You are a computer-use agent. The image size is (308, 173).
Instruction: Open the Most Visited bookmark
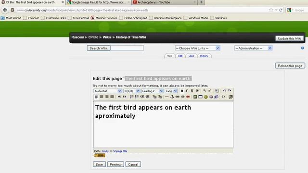11,18
